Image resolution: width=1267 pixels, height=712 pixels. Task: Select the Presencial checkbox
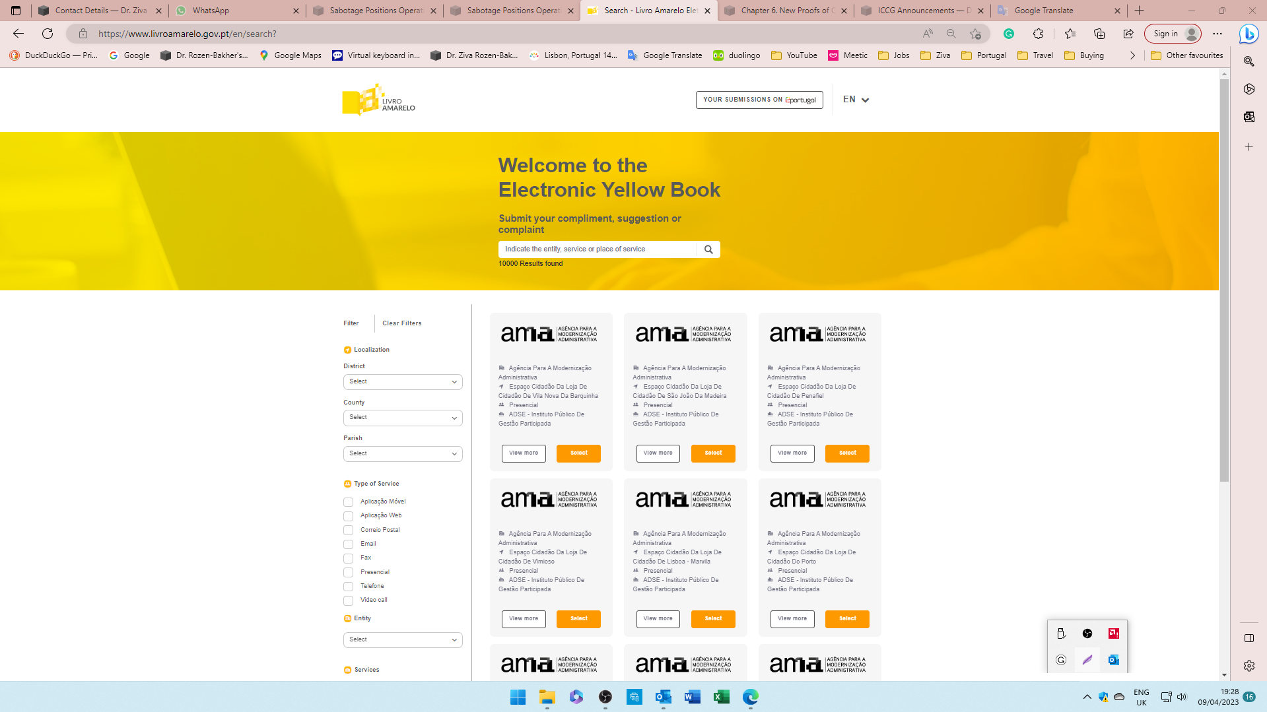[348, 573]
